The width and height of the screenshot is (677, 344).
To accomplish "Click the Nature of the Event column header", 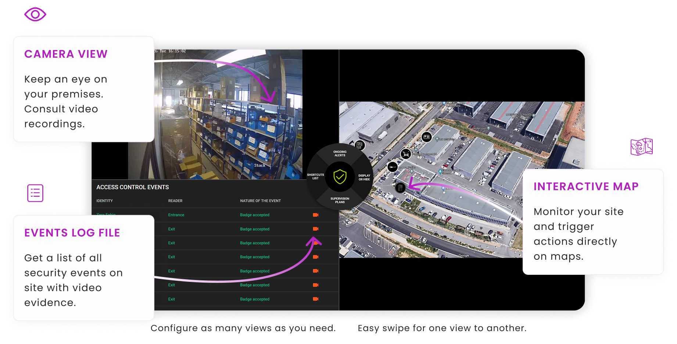I will pyautogui.click(x=260, y=201).
